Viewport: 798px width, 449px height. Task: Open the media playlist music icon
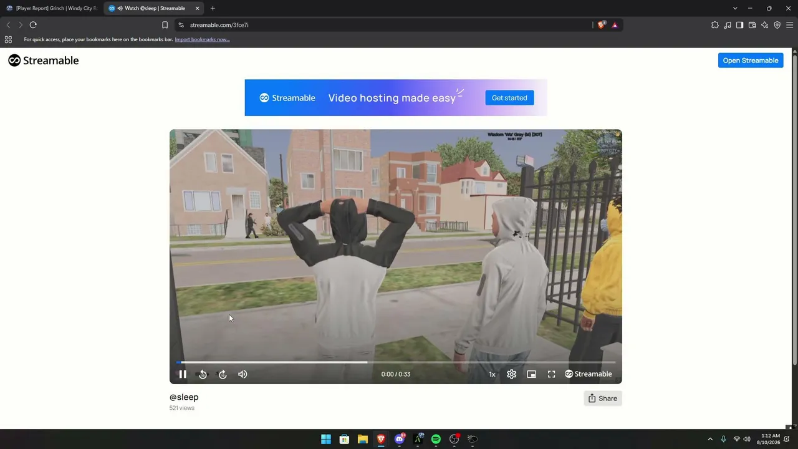(727, 25)
